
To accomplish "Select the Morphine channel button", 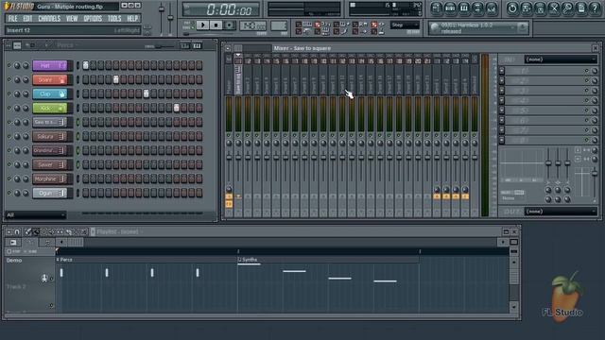I will pyautogui.click(x=50, y=178).
